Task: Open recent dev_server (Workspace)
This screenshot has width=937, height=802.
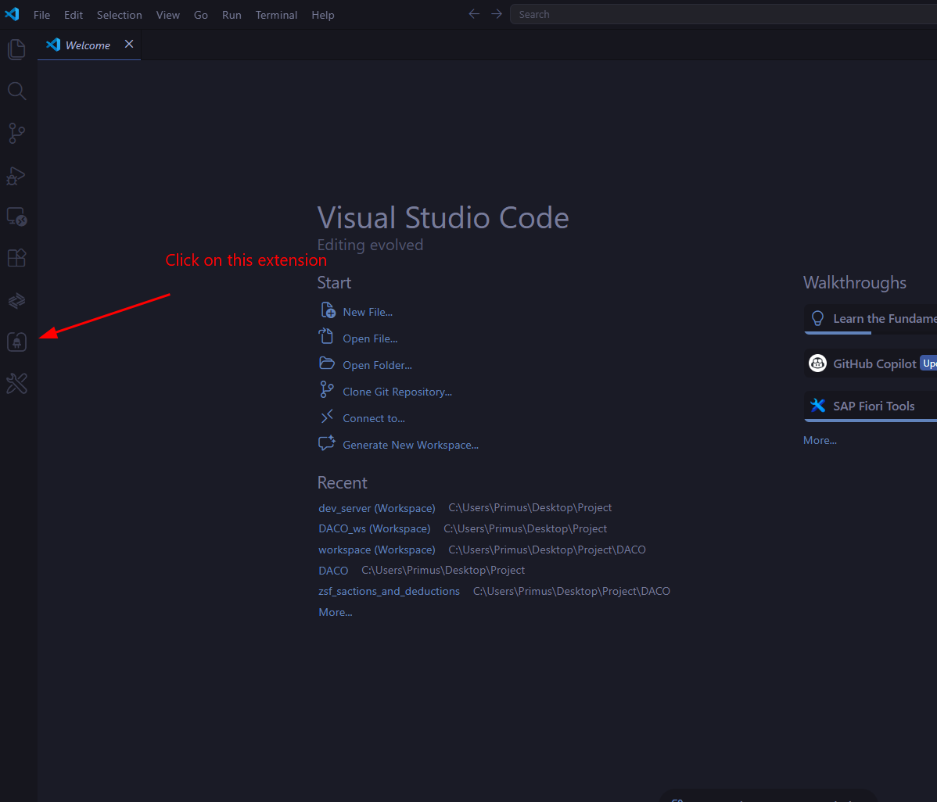Action: tap(376, 507)
